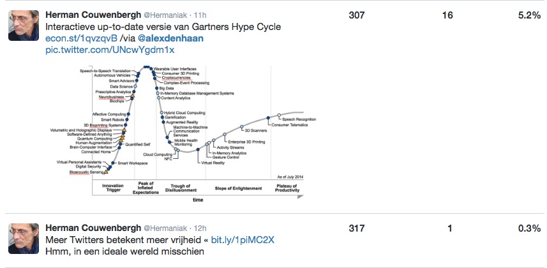The height and width of the screenshot is (268, 547).
Task: Click the @Hermaniak handle in second tweet
Action: coord(165,228)
